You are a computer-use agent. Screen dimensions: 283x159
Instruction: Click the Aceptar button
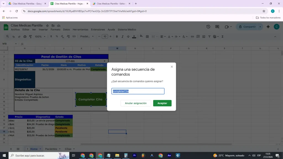162,103
